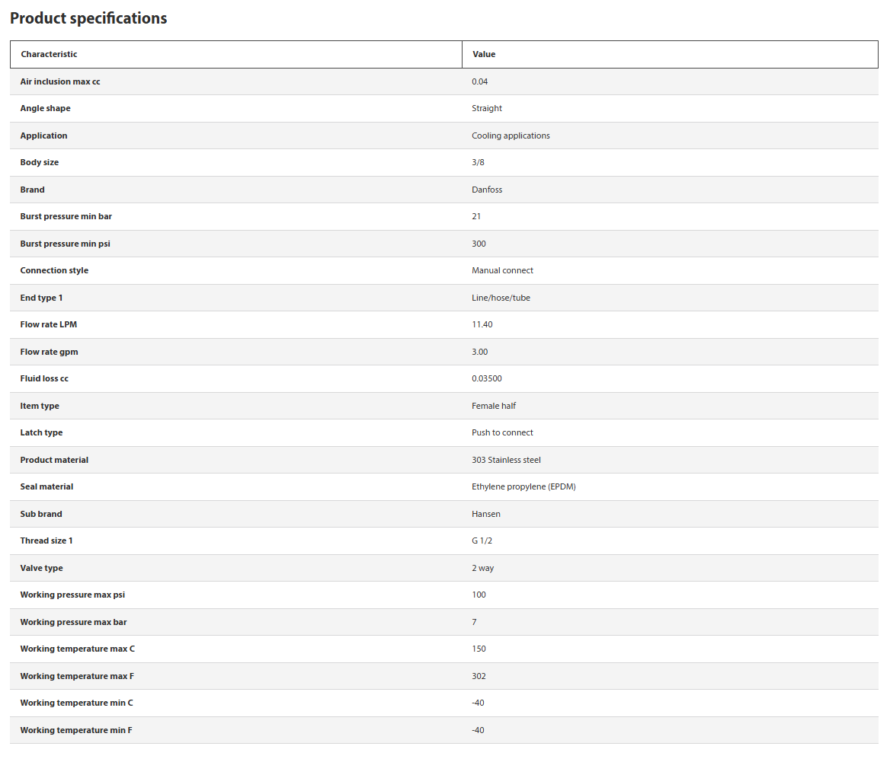
Task: Select the Working pressure max psi label
Action: (x=72, y=595)
